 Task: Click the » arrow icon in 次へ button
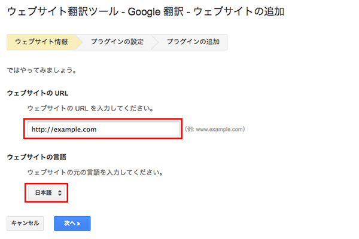click(x=78, y=223)
